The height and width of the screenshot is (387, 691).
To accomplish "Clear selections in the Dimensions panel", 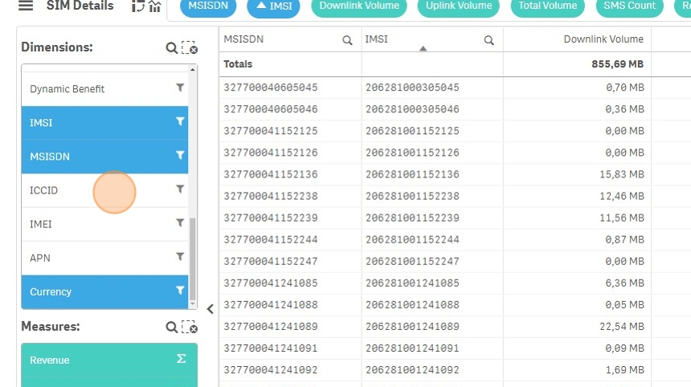I will click(190, 47).
